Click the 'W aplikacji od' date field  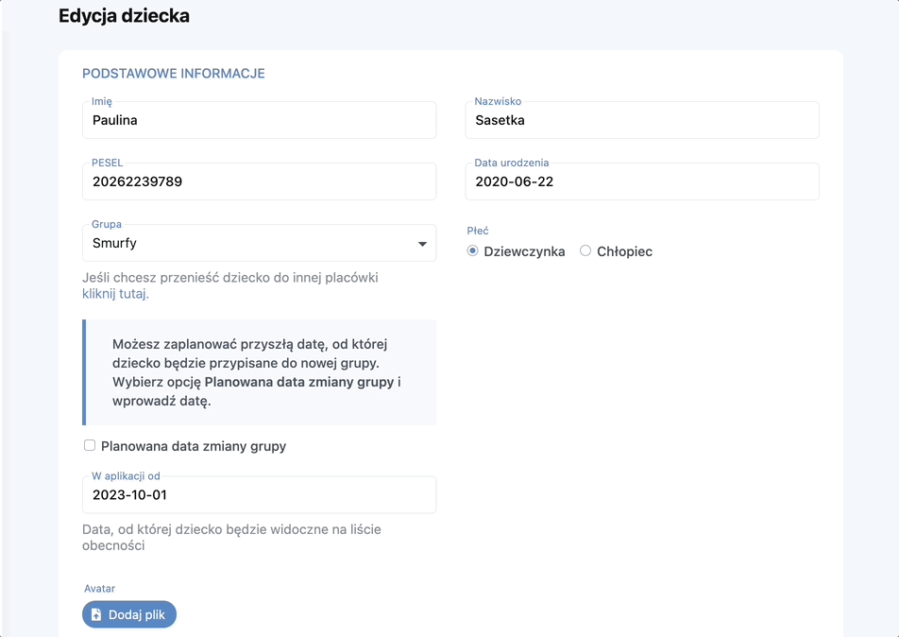pyautogui.click(x=259, y=494)
